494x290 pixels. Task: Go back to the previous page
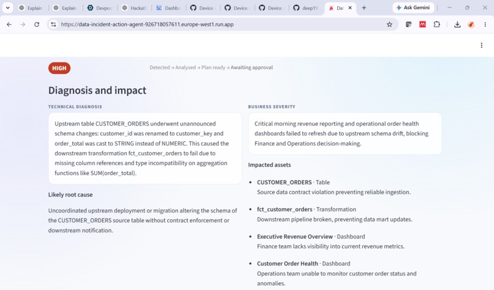[x=9, y=24]
